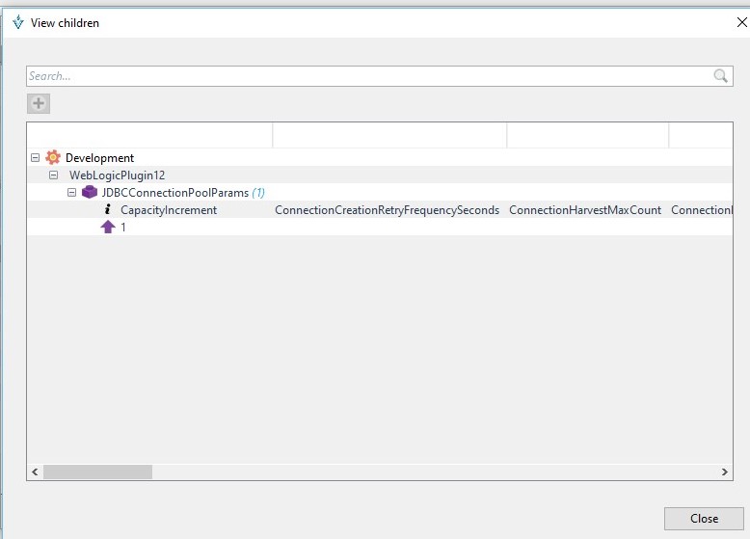Screen dimensions: 750x539
Task: Click inside the Search field
Action: (379, 76)
